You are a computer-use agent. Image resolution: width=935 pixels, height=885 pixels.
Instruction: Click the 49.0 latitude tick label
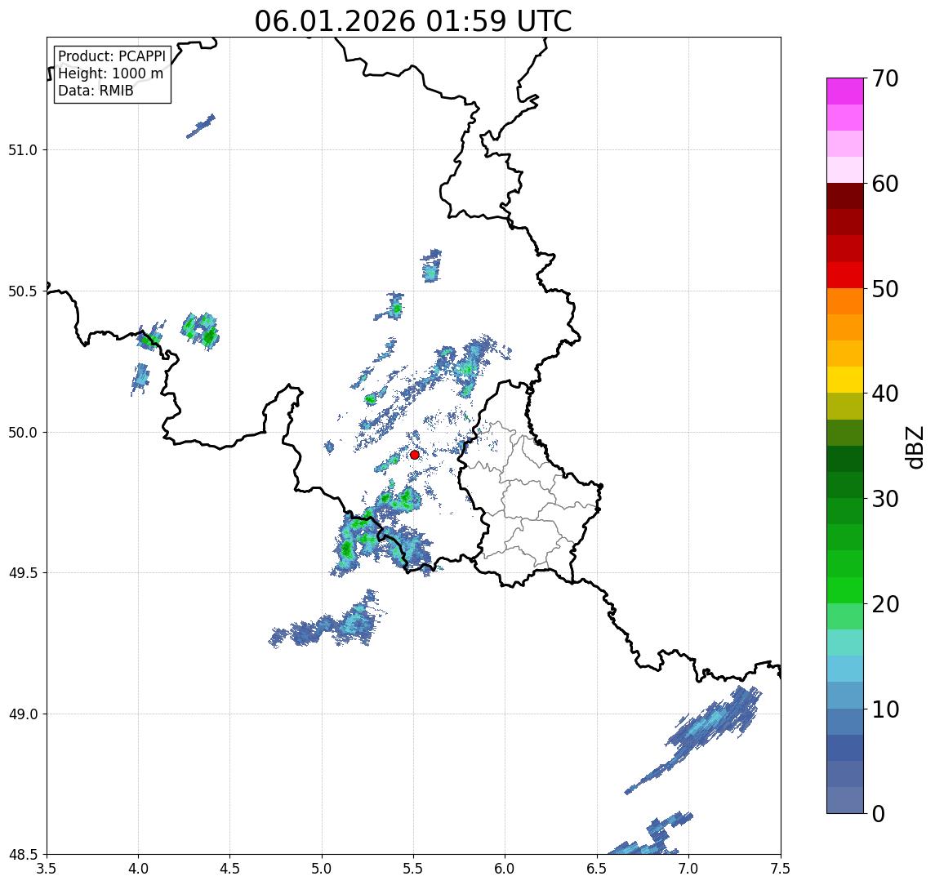pos(23,714)
